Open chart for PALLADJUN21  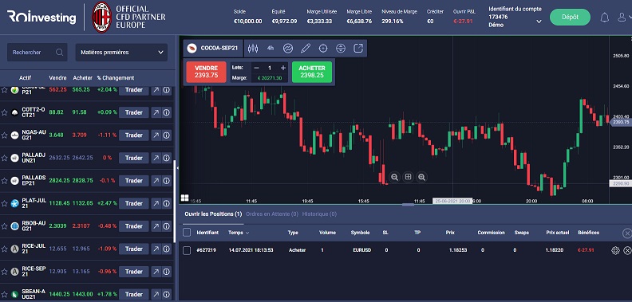(x=156, y=158)
